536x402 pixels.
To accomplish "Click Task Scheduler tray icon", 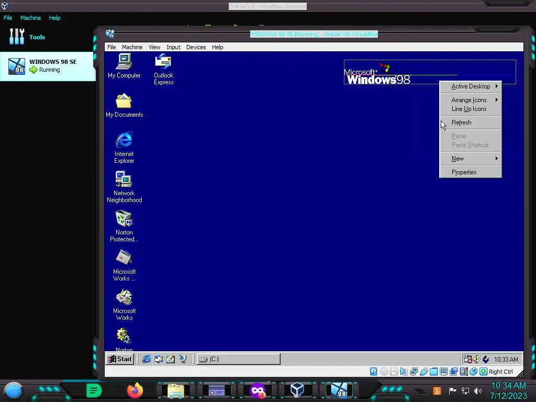I will pos(467,359).
